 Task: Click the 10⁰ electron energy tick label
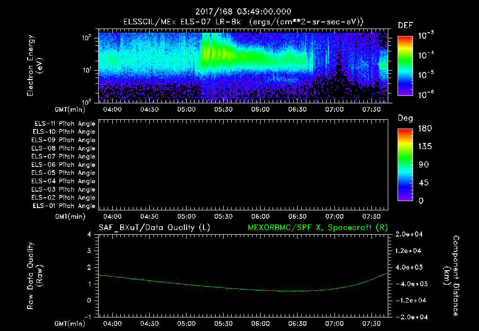[x=87, y=102]
